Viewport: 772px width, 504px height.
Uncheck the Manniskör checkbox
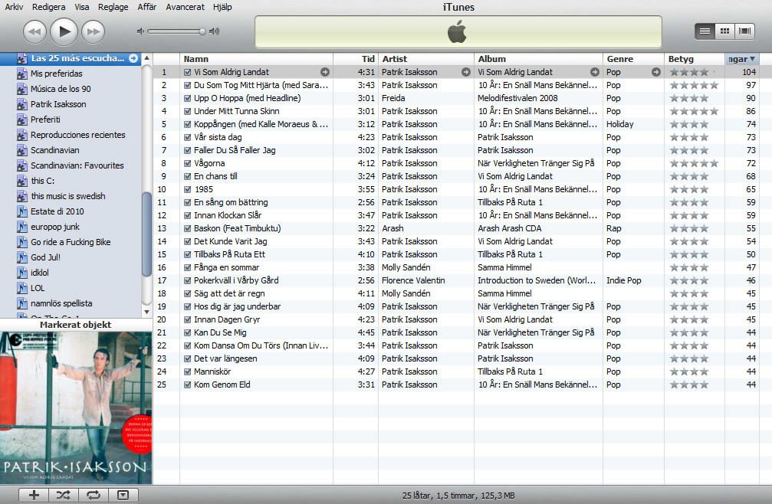click(187, 371)
